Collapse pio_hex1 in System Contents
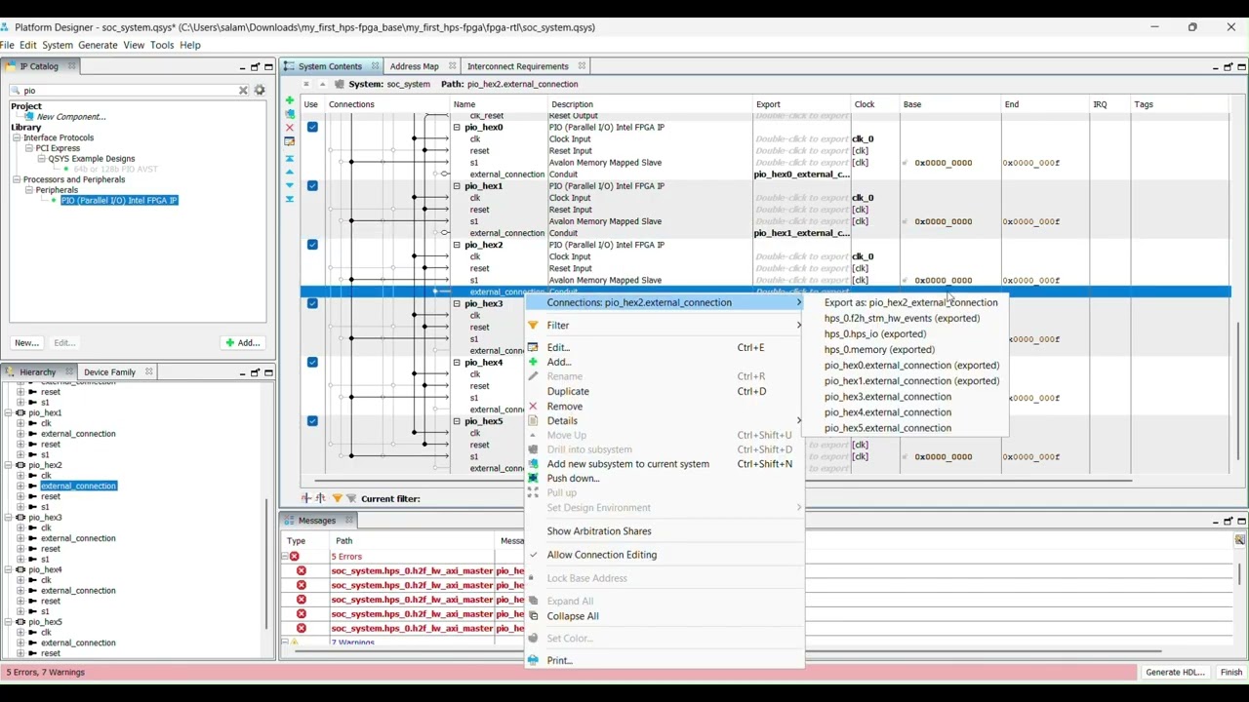Viewport: 1249px width, 702px height. coord(456,185)
